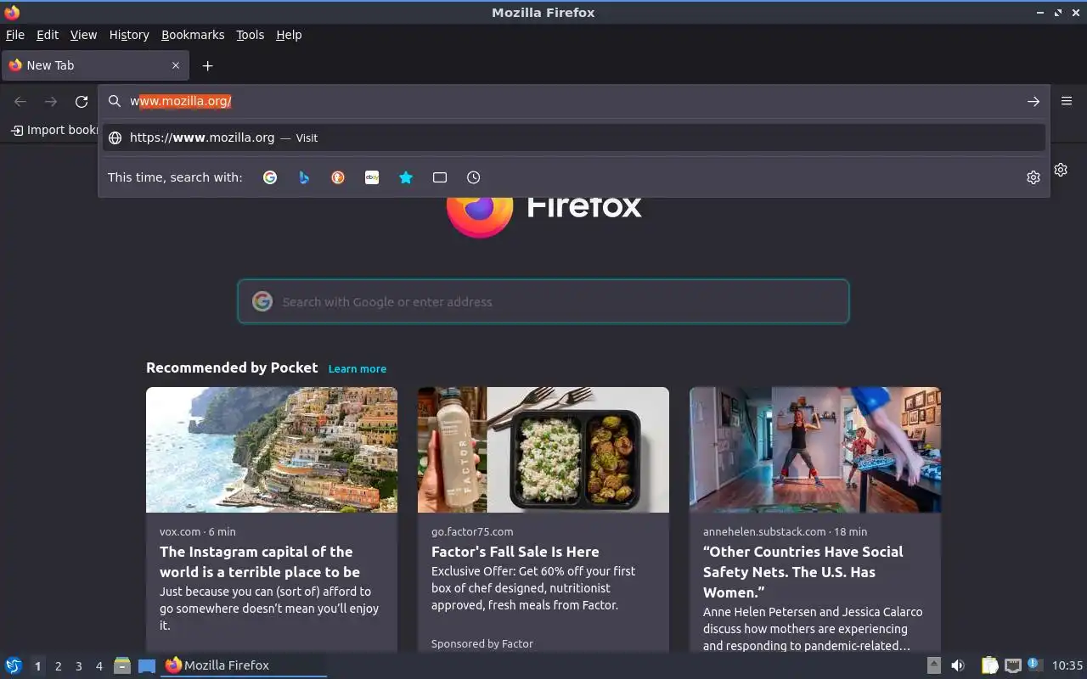
Task: Open the file manager taskbar icon
Action: point(122,665)
